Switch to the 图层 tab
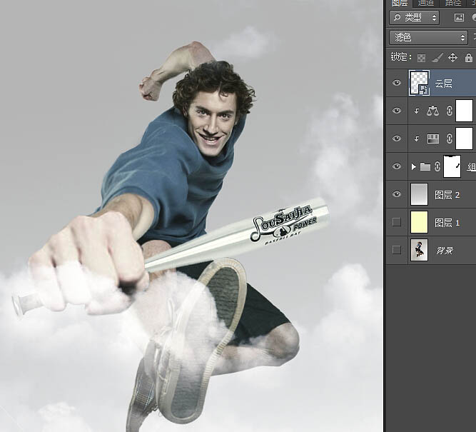 [x=400, y=3]
